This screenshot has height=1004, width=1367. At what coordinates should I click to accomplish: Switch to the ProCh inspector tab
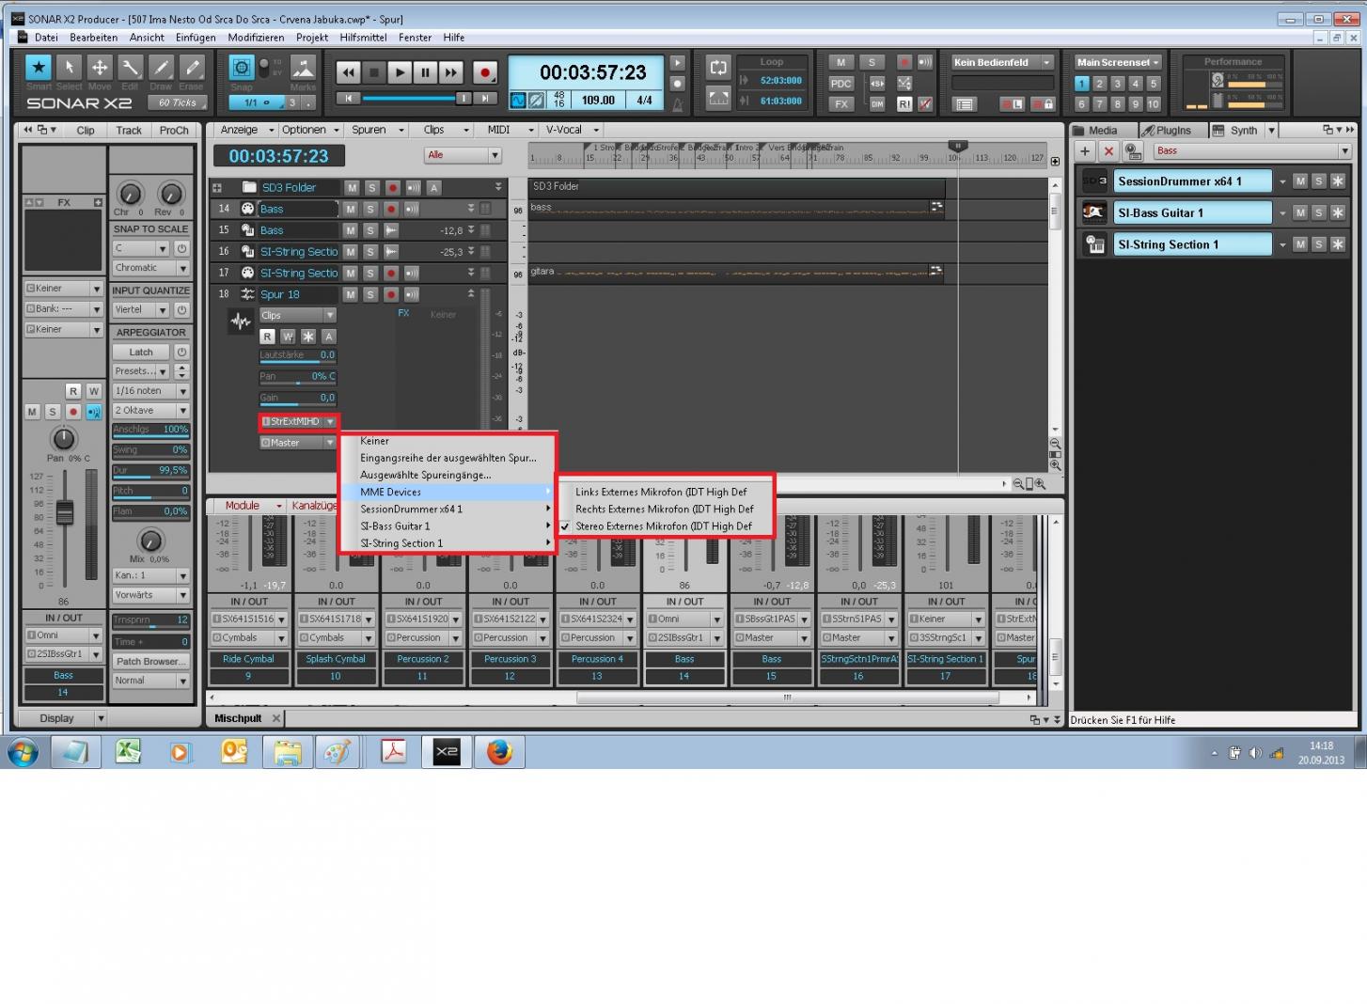pyautogui.click(x=174, y=131)
